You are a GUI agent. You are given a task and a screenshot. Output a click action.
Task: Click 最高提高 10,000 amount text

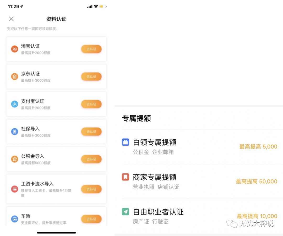tap(257, 216)
